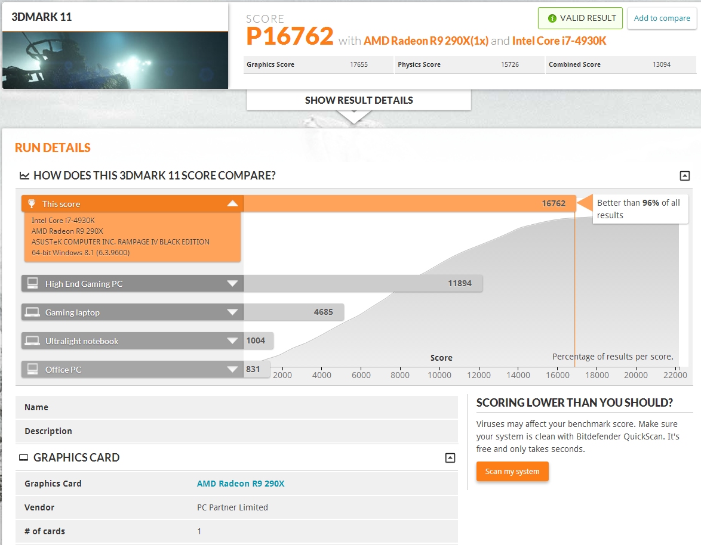Click the High End Gaming PC 11894 bar
The height and width of the screenshot is (545, 701).
362,283
